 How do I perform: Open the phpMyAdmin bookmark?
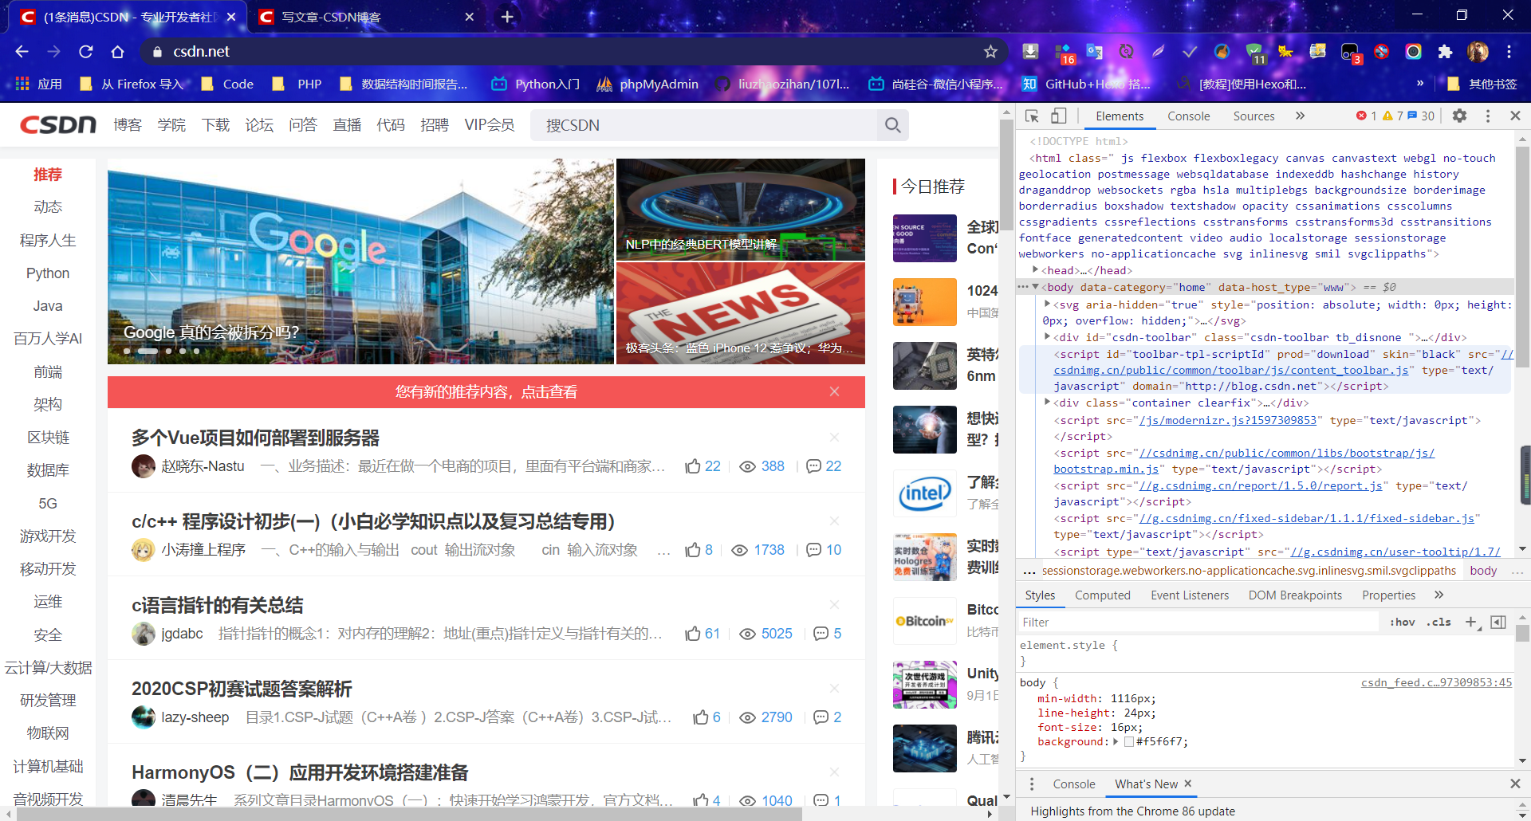coord(647,84)
